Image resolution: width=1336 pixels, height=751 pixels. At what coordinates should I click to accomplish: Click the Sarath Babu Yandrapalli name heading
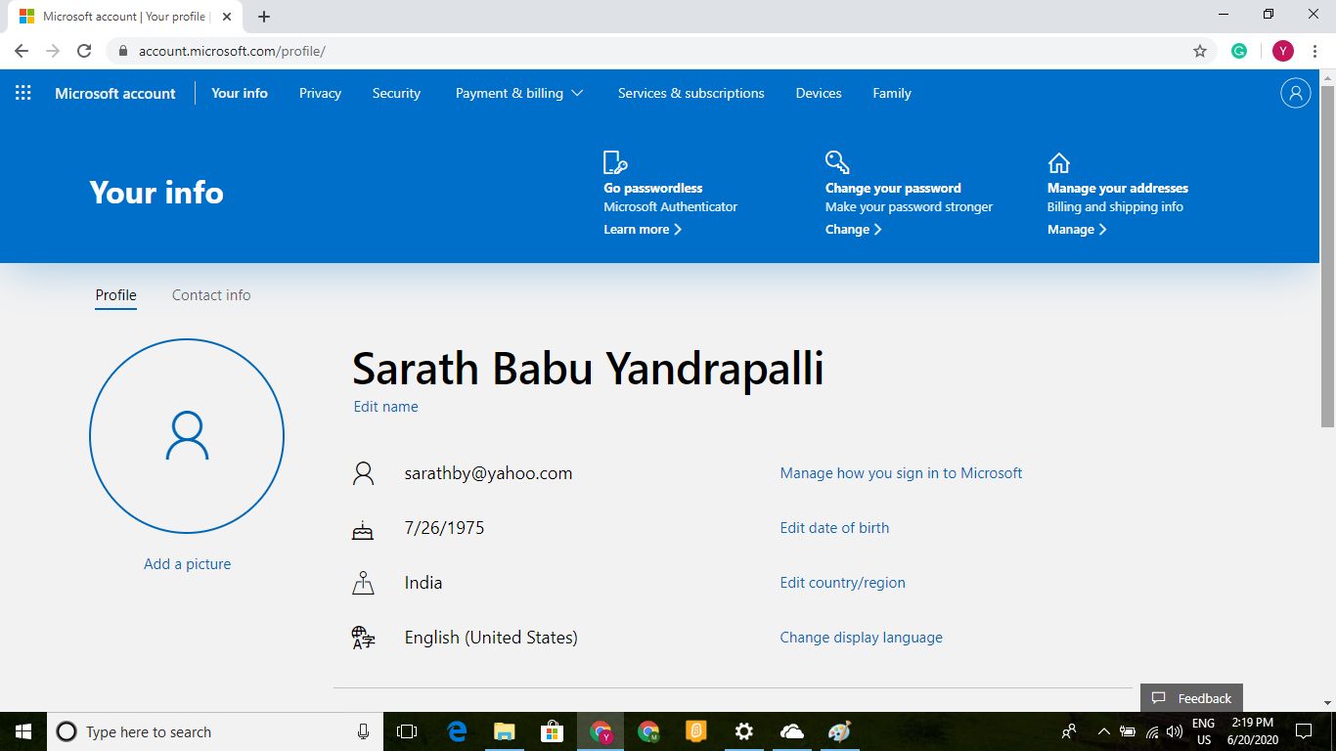(x=587, y=369)
